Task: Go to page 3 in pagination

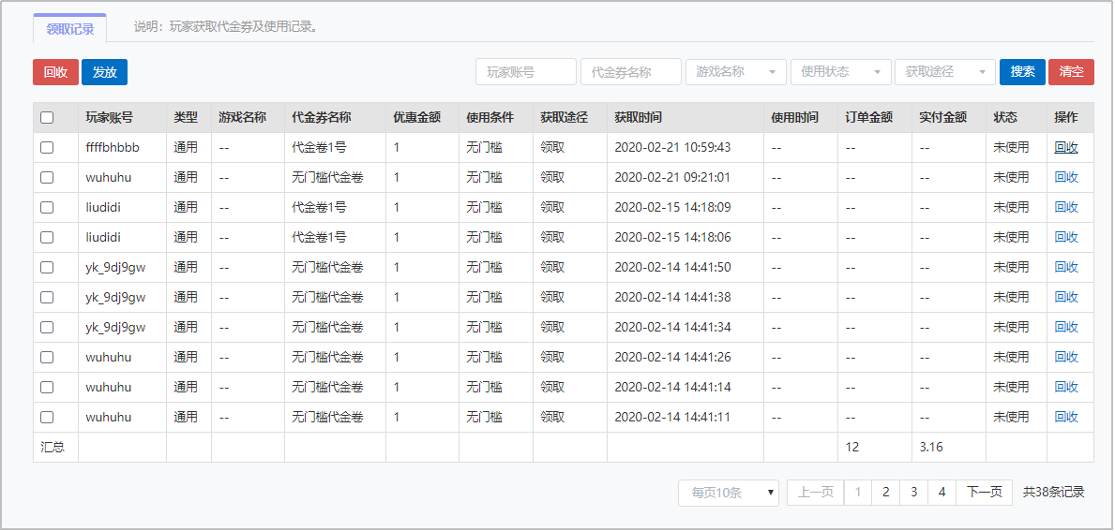Action: [x=913, y=492]
